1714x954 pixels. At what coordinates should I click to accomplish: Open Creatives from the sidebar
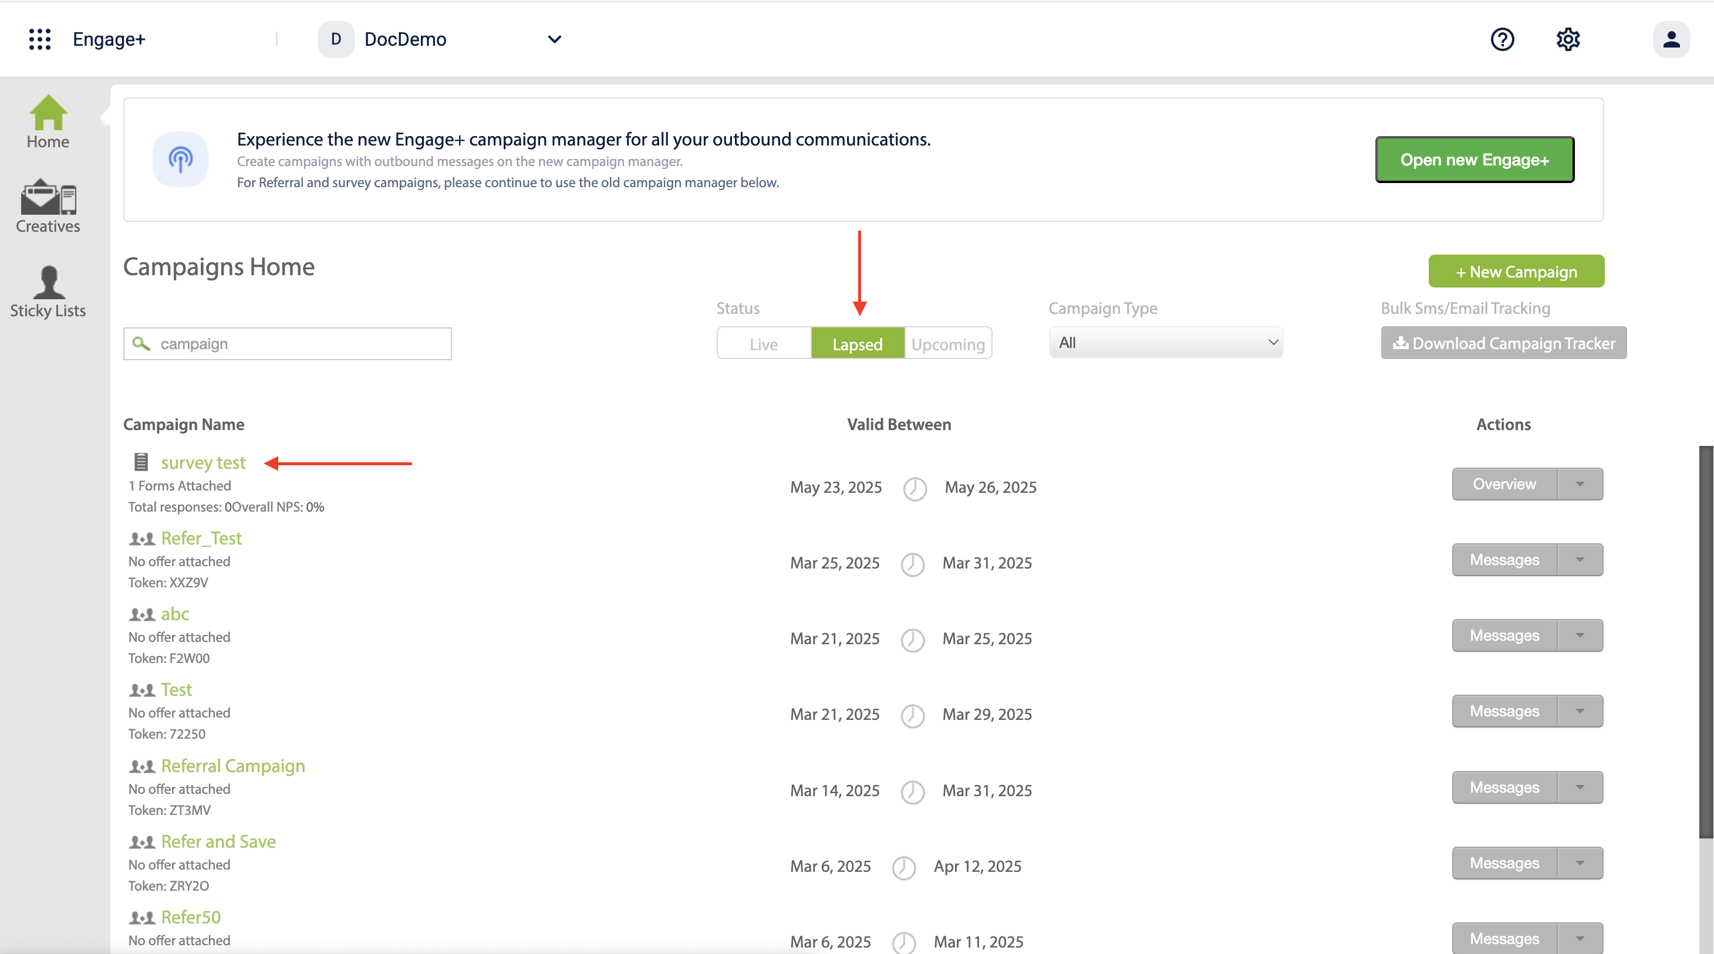coord(48,207)
